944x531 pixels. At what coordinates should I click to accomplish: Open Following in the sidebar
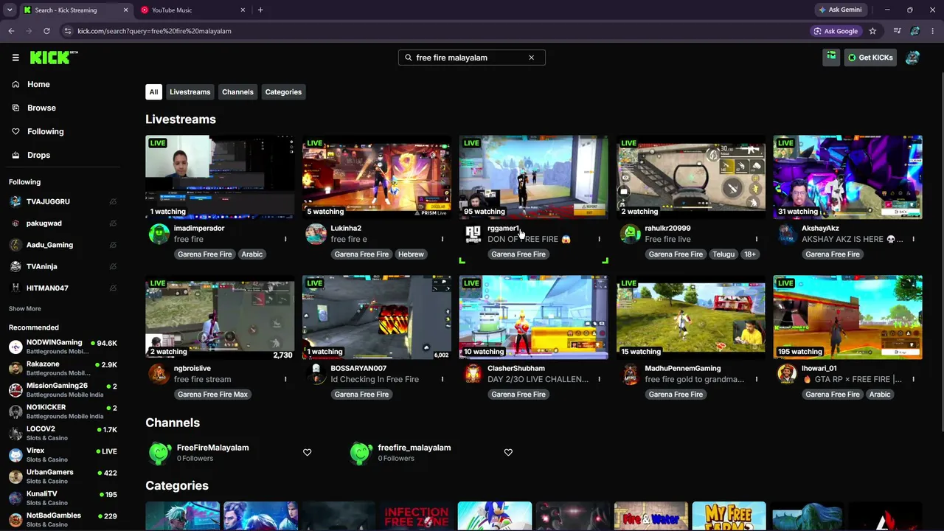point(45,131)
